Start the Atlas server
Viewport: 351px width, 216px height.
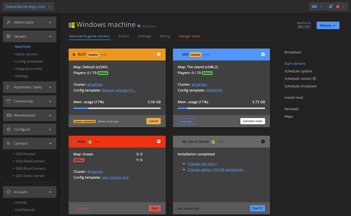click(x=155, y=208)
